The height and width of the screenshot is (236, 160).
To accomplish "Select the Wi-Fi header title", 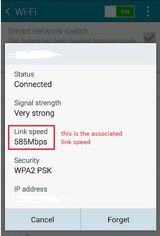I will [x=26, y=11].
